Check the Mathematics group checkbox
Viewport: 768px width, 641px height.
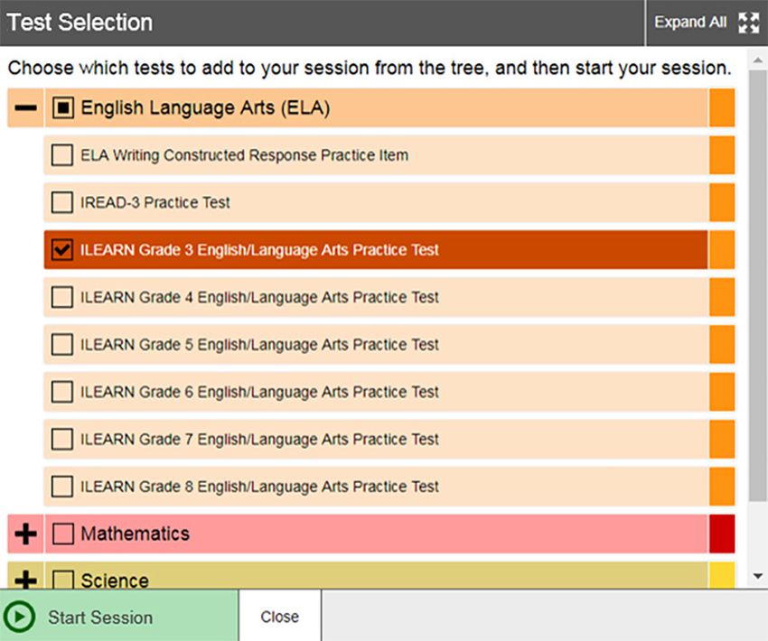(x=63, y=534)
